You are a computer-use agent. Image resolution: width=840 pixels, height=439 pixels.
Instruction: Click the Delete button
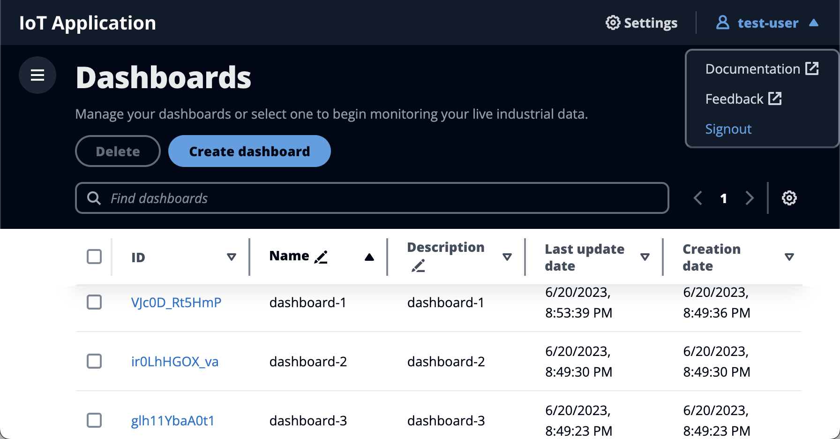(118, 151)
